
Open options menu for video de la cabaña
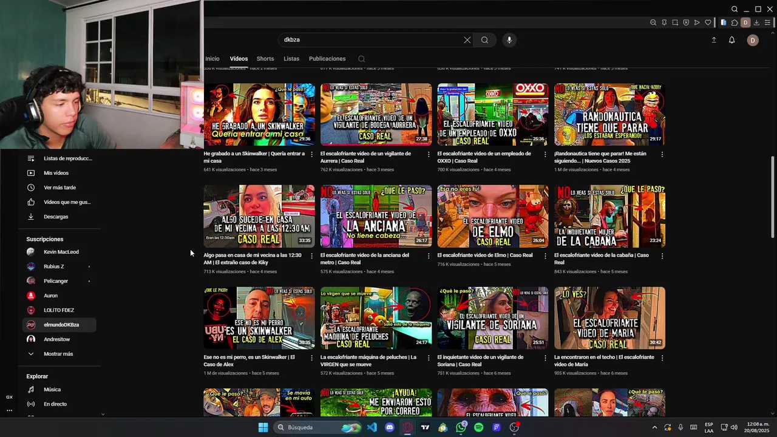[662, 256]
